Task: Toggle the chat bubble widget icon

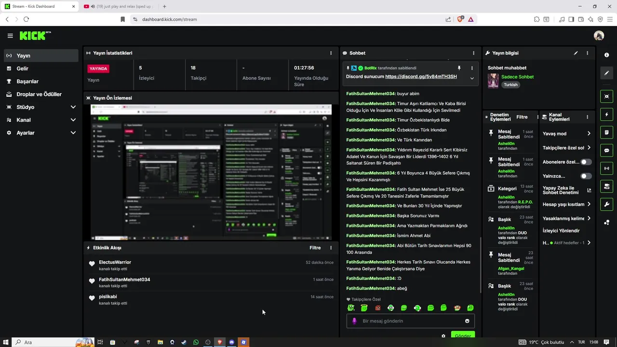Action: (606, 150)
